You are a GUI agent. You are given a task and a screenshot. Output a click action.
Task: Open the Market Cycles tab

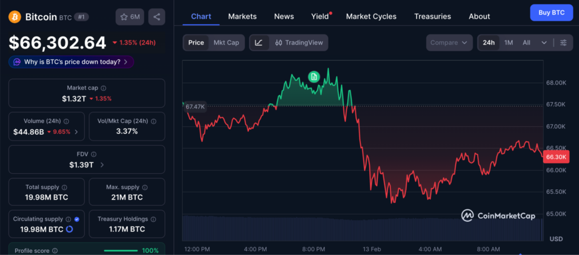371,16
